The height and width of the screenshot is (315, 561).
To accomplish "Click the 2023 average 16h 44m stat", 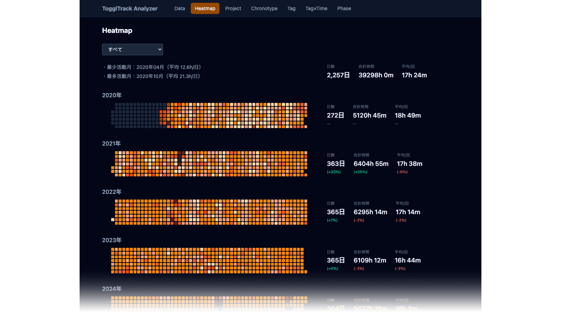I will click(408, 260).
